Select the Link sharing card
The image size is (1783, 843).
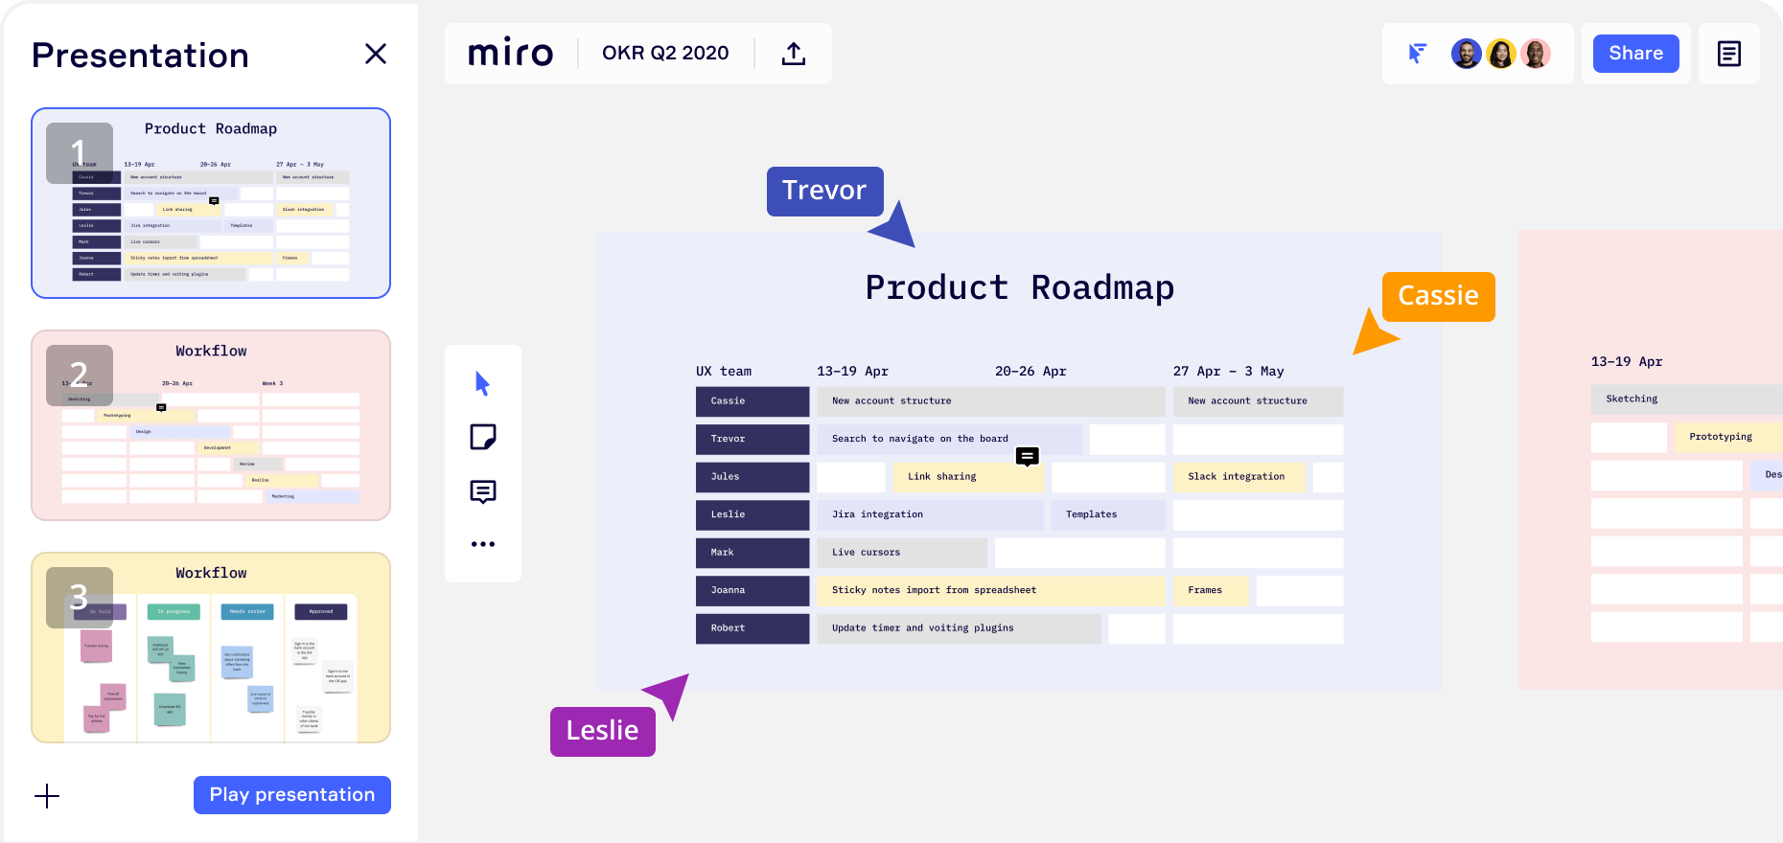(968, 477)
